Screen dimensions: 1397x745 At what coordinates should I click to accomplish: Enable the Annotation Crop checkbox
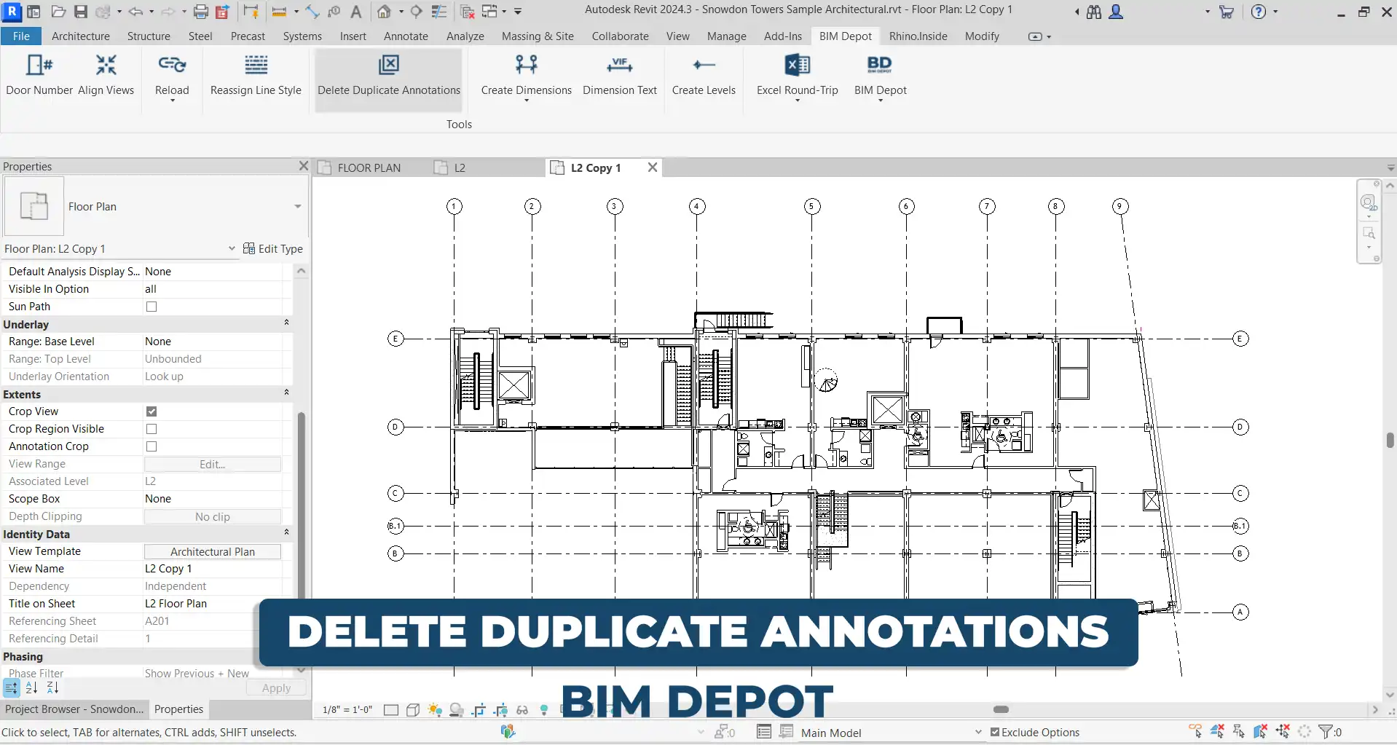tap(151, 446)
